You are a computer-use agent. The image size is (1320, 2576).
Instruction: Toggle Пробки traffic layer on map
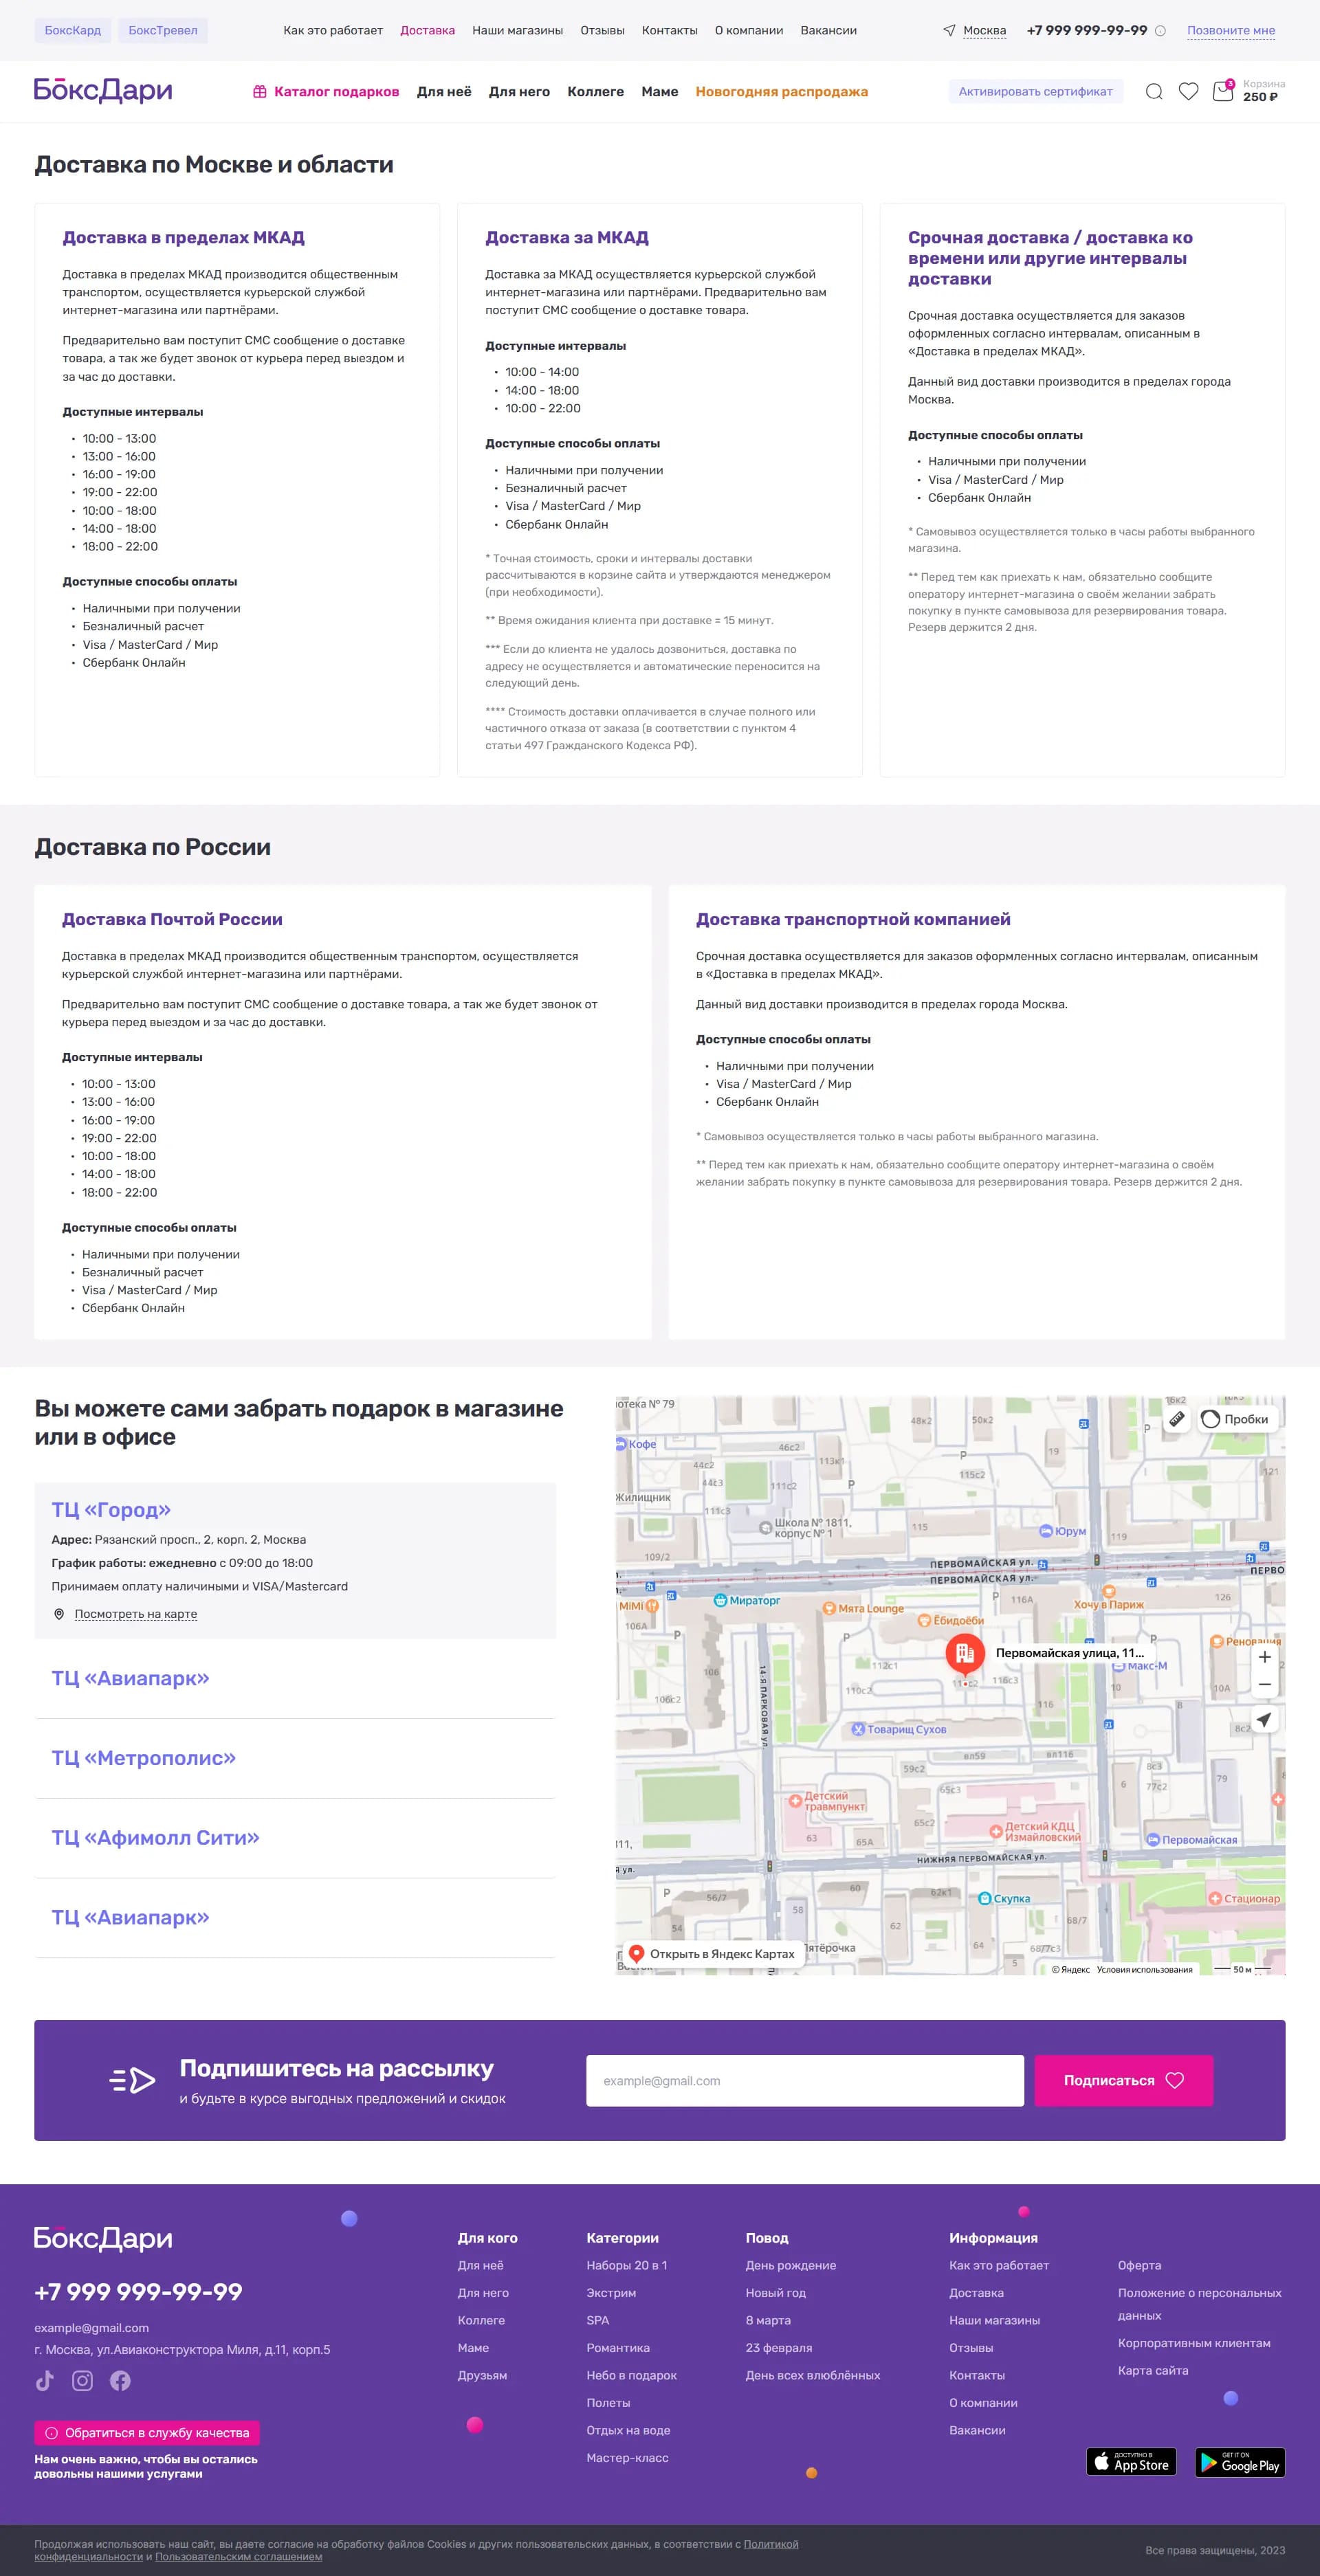pyautogui.click(x=1236, y=1419)
